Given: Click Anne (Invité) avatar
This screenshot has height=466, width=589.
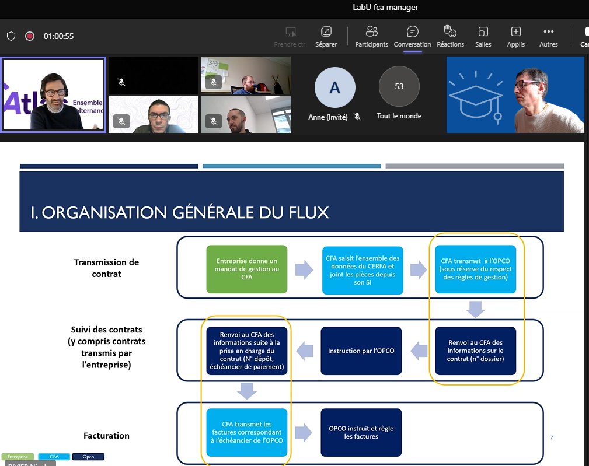Looking at the screenshot, I should [x=334, y=87].
